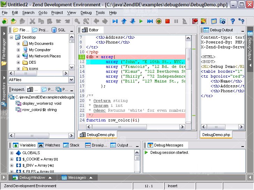Expand the My Network Places node
Image resolution: width=254 pixels, height=190 pixels.
(x=18, y=56)
